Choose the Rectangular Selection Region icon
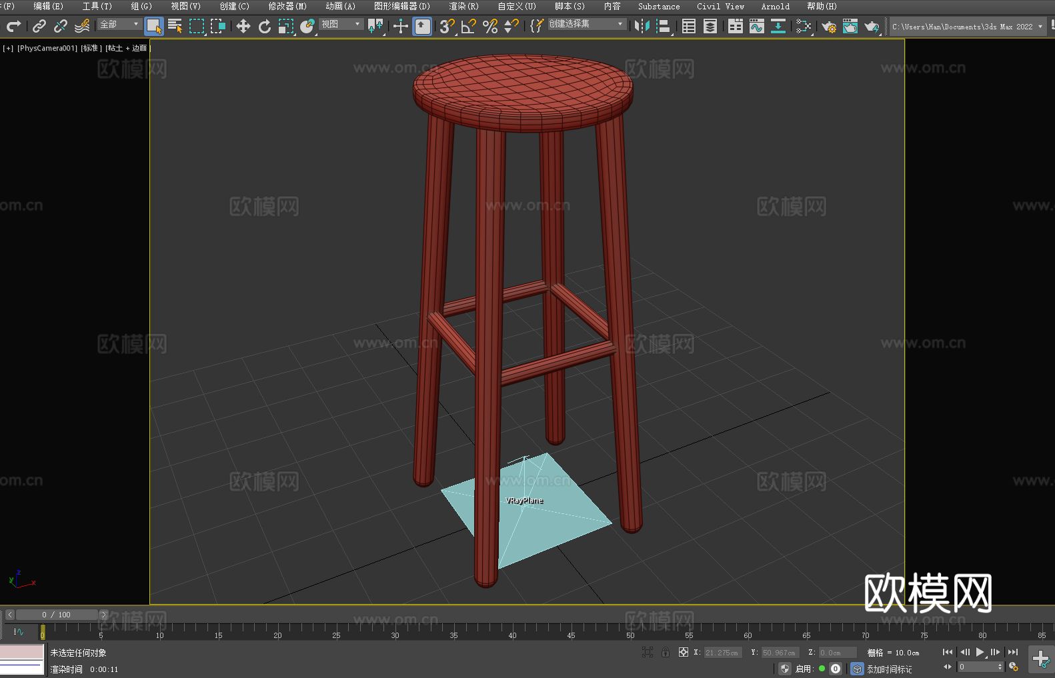Image resolution: width=1055 pixels, height=678 pixels. coord(197,26)
